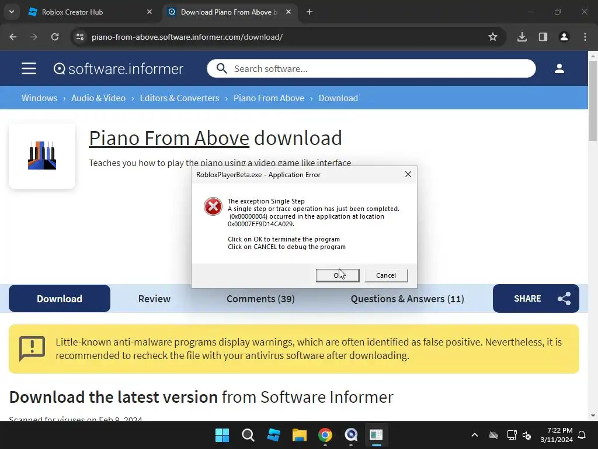Open File Explorer from the taskbar

tap(300, 435)
